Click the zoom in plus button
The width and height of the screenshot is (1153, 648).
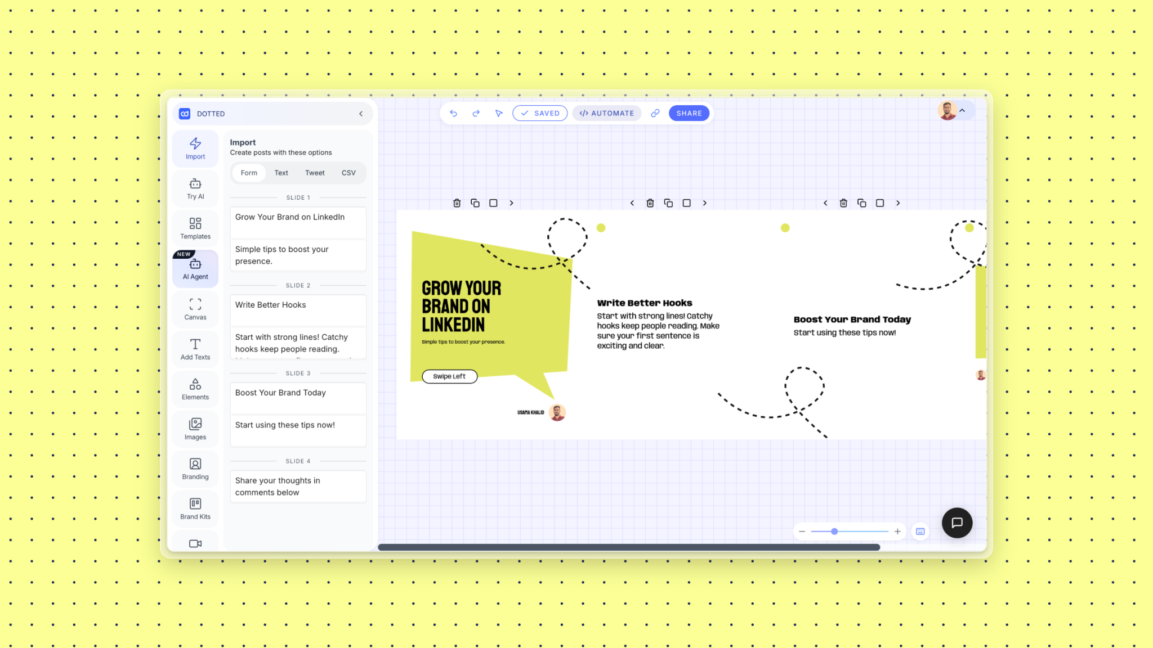pos(897,532)
